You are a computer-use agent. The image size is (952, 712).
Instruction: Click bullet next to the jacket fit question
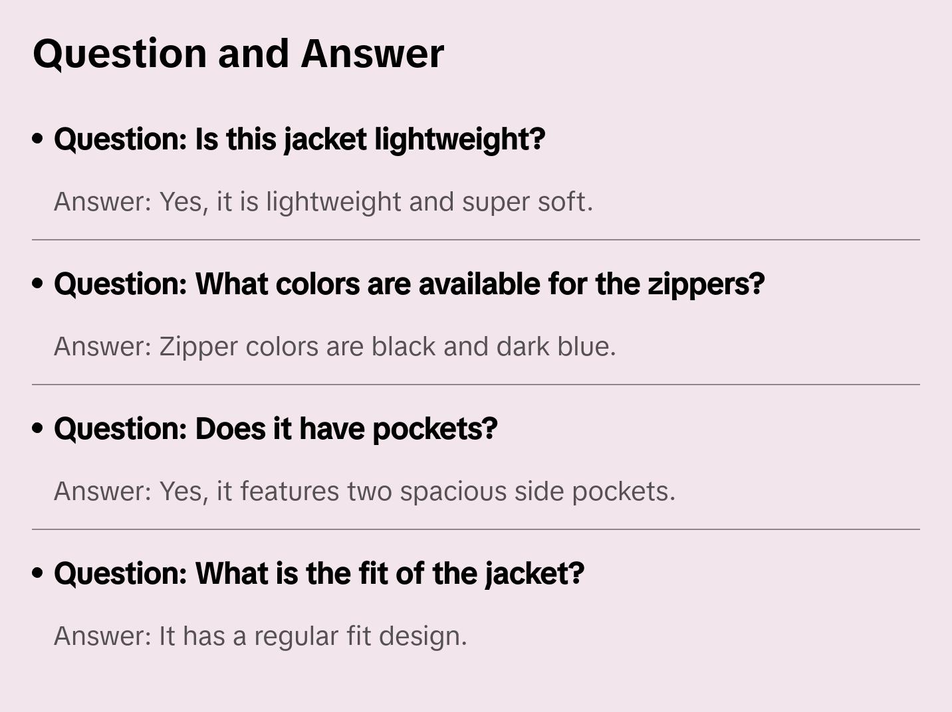(x=38, y=574)
